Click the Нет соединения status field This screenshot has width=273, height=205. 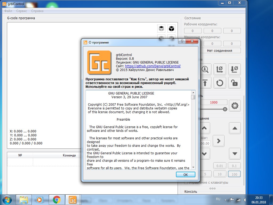coord(220,50)
